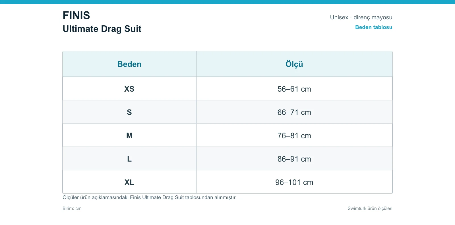
Task: Click the Unisex direnç mayosu label
Action: tap(361, 17)
